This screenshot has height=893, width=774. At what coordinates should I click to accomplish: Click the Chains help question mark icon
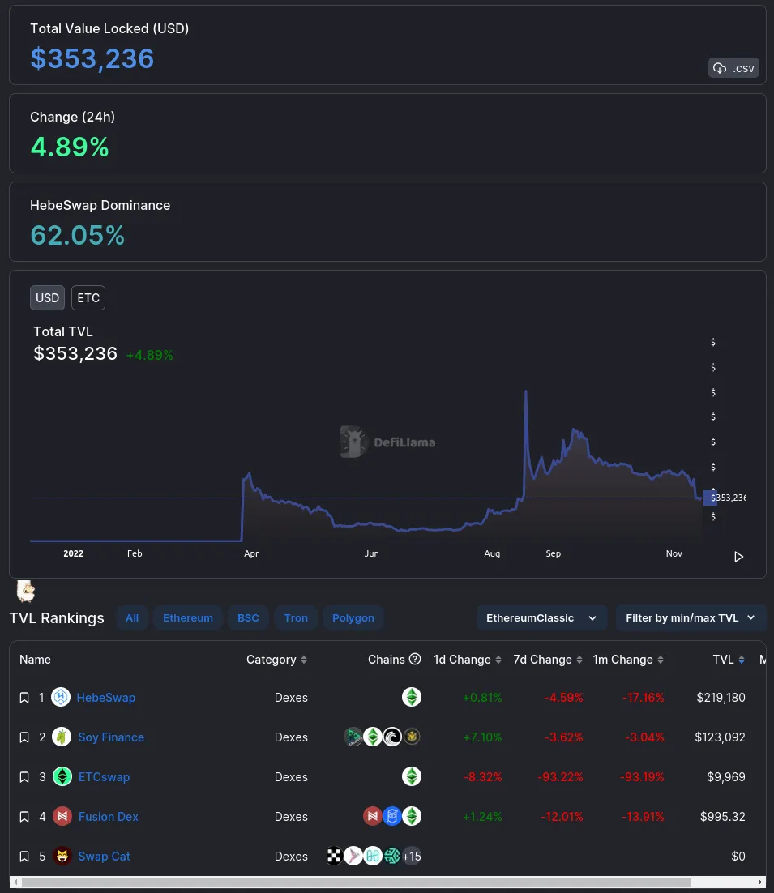pyautogui.click(x=415, y=660)
